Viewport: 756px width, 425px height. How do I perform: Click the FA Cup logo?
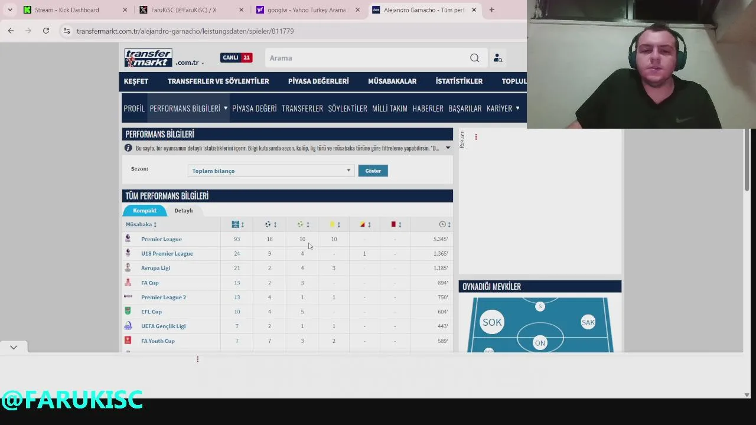128,283
